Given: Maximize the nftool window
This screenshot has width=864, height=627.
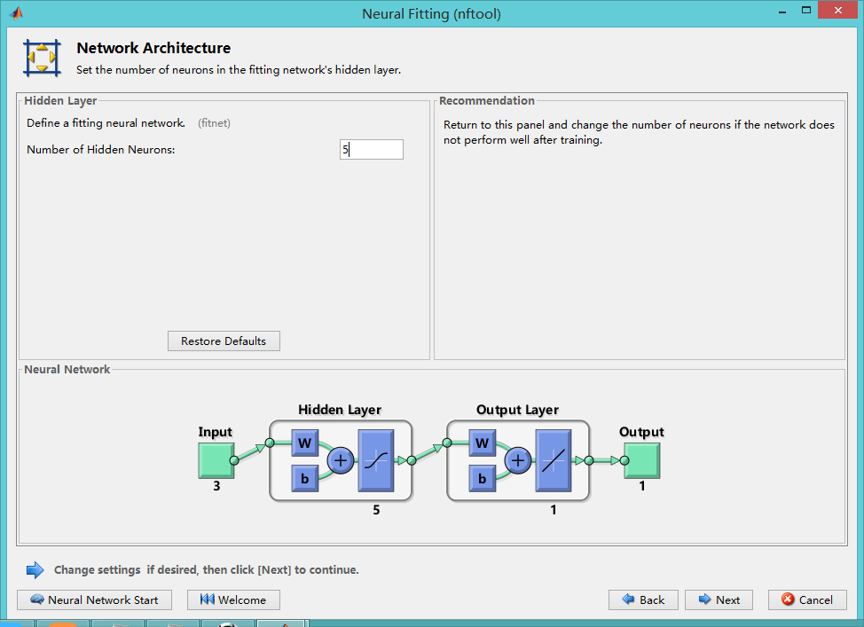Looking at the screenshot, I should tap(806, 11).
